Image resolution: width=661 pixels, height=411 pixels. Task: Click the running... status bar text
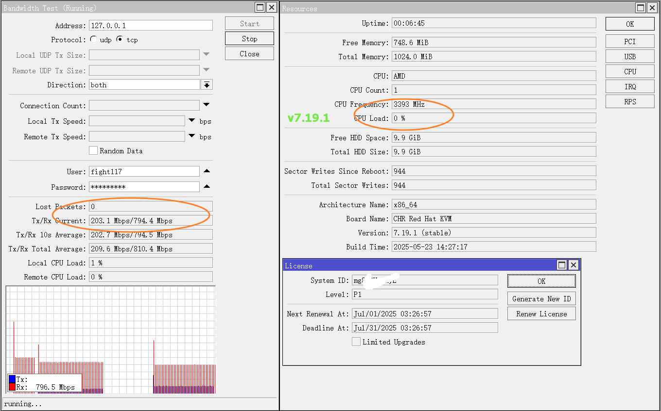[x=23, y=404]
